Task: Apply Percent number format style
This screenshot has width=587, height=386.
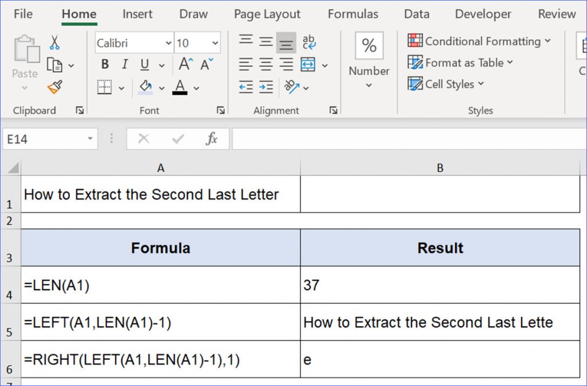Action: (x=369, y=45)
